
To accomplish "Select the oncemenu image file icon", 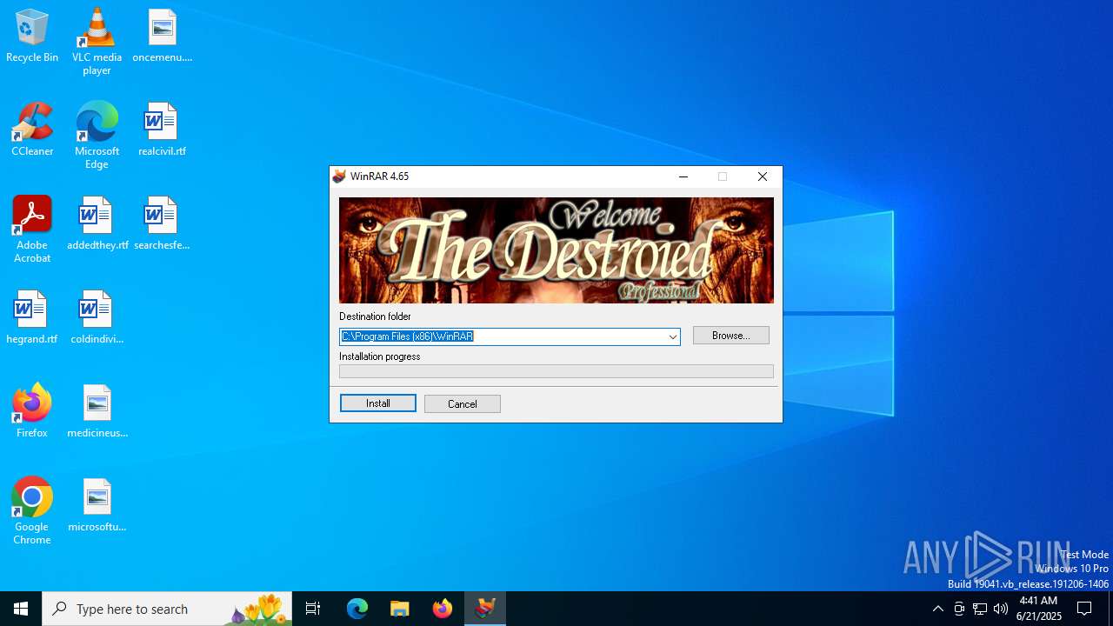I will pos(162,36).
